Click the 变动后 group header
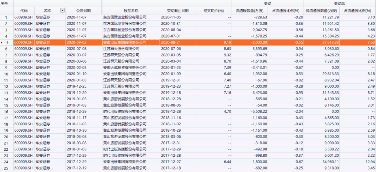Image resolution: width=376 pixels, height=172 pixels. pos(339,3)
